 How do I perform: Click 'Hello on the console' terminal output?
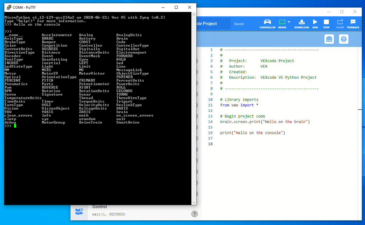37,24
